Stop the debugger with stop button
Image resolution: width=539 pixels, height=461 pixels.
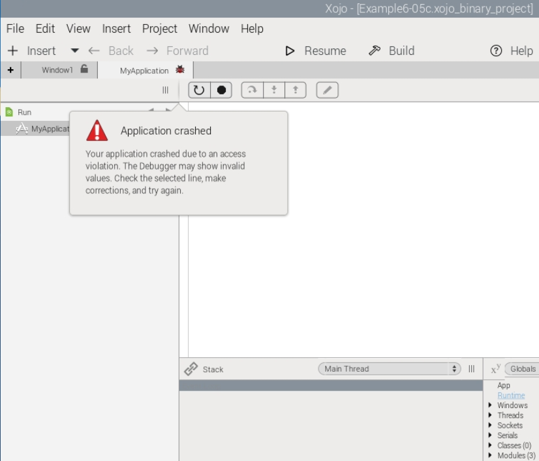[x=221, y=90]
